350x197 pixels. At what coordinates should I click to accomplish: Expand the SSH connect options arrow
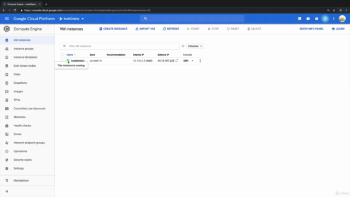pyautogui.click(x=192, y=61)
